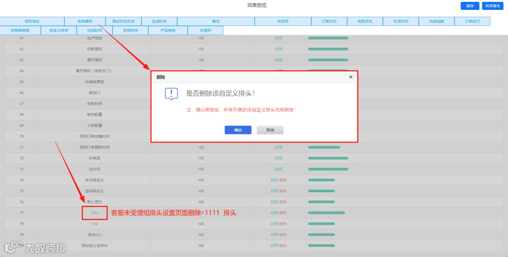Viewport: 508px width, 257px height.
Task: Click 启用 in the 橱柜订单更新时间 row
Action: [x=278, y=147]
